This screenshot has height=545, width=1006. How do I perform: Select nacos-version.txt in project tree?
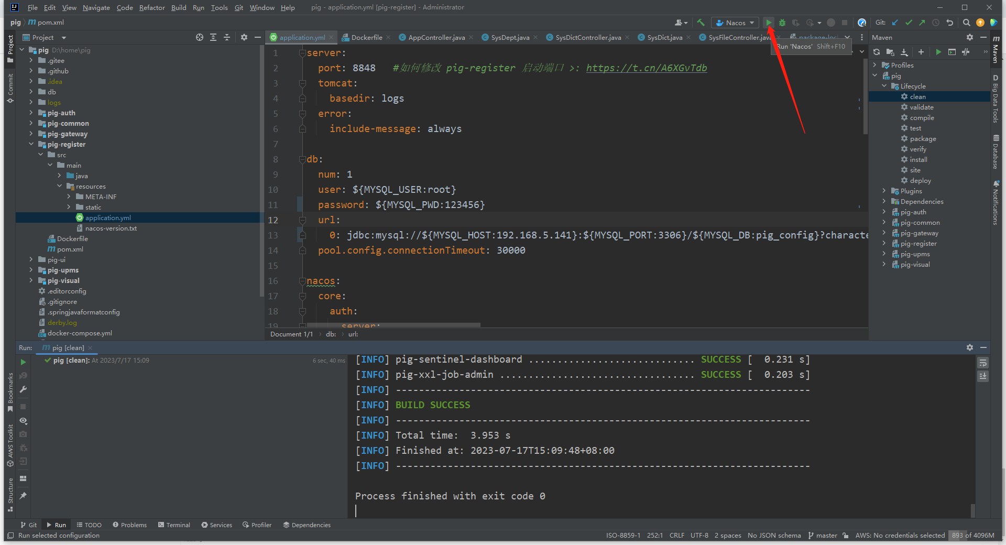[x=111, y=228]
